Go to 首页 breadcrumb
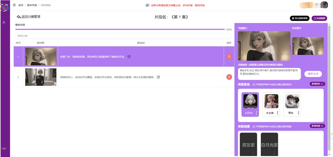 pos(21,5)
